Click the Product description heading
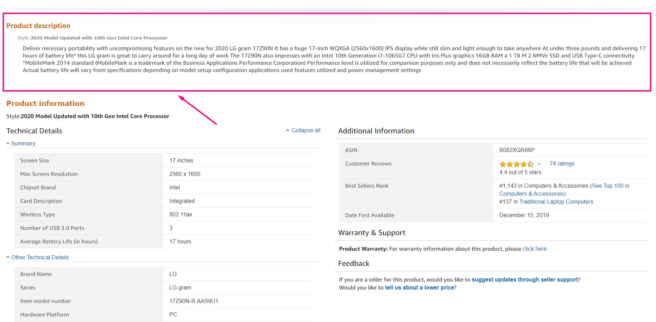This screenshot has width=656, height=322. [38, 26]
